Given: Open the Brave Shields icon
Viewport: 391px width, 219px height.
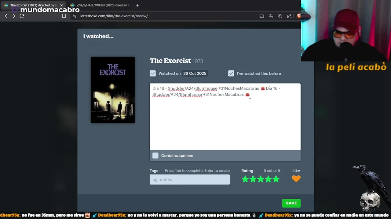Looking at the screenshot, I should pos(299,16).
